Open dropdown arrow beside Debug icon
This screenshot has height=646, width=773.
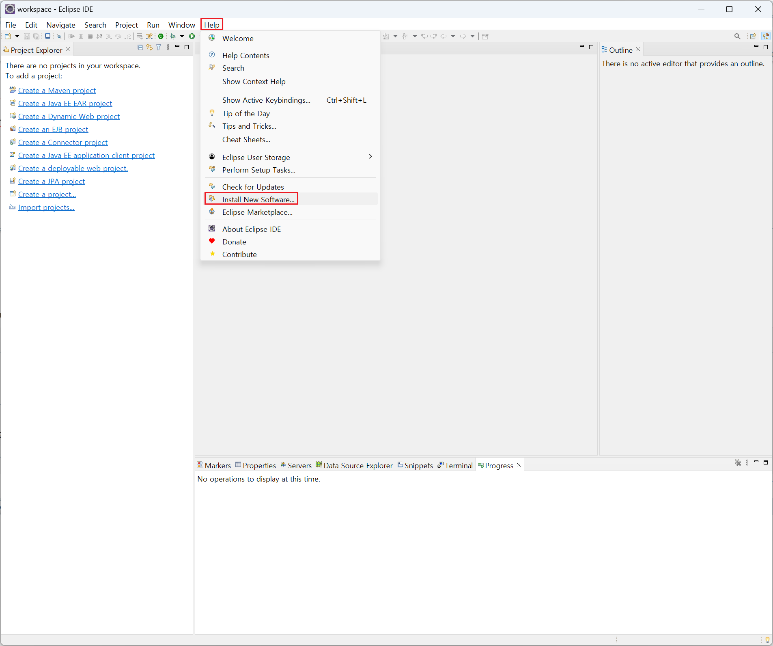[182, 37]
